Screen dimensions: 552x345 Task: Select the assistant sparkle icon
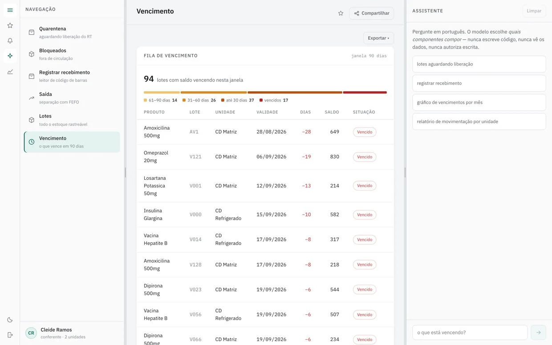click(x=10, y=56)
